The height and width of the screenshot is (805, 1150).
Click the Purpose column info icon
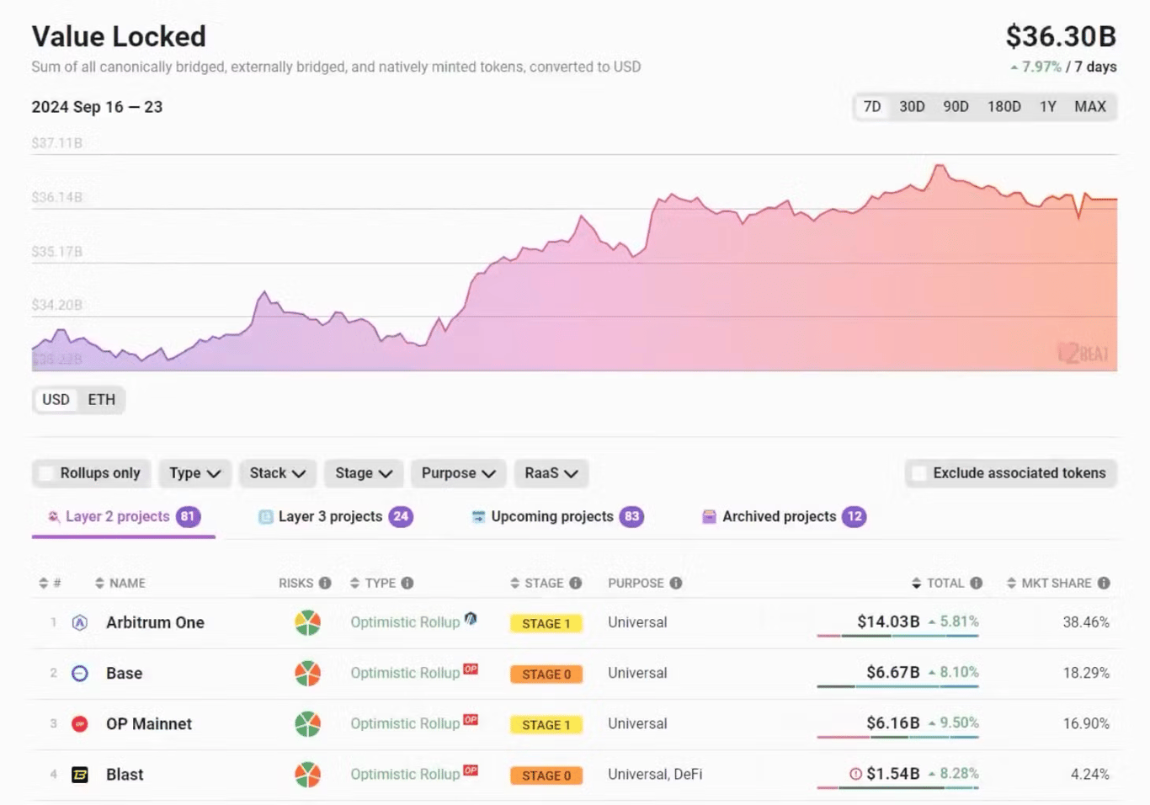(x=676, y=583)
